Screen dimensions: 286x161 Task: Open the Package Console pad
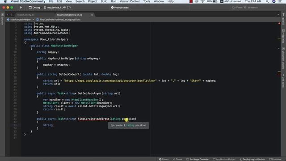(x=198, y=159)
